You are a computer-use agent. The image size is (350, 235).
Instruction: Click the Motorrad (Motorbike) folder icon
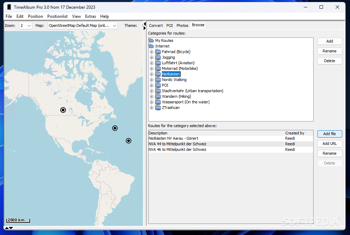click(158, 68)
